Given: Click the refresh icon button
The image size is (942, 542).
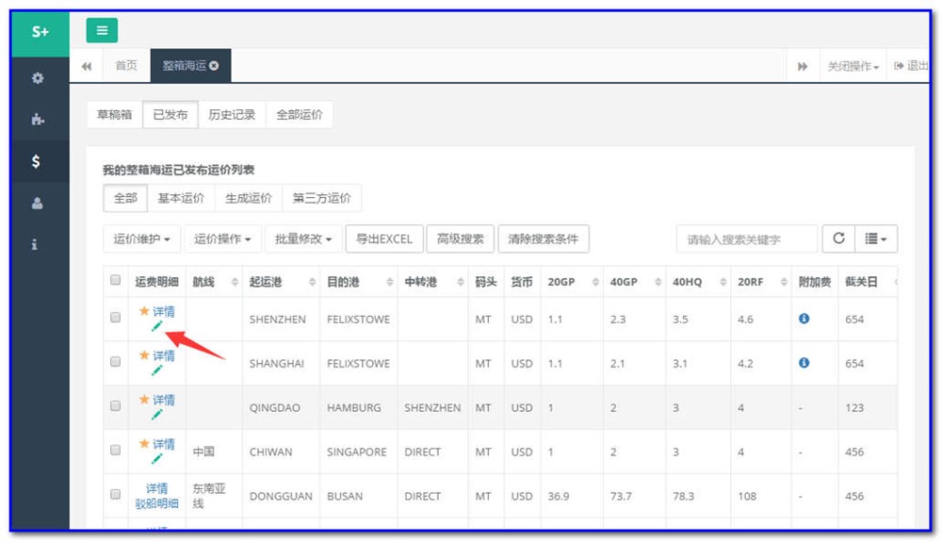Looking at the screenshot, I should (838, 238).
